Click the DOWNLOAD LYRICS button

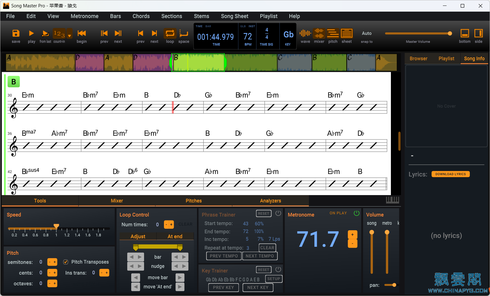pos(451,174)
